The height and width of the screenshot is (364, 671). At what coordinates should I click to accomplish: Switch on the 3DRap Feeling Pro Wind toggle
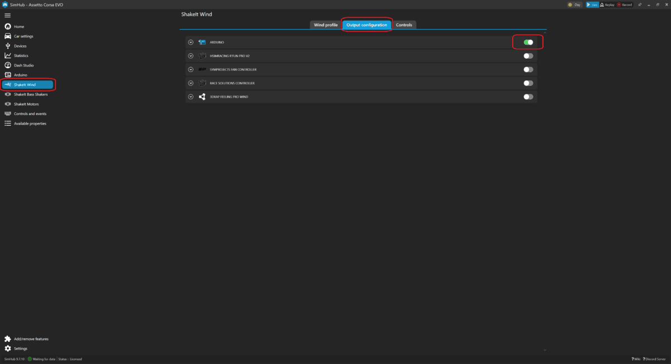tap(528, 97)
